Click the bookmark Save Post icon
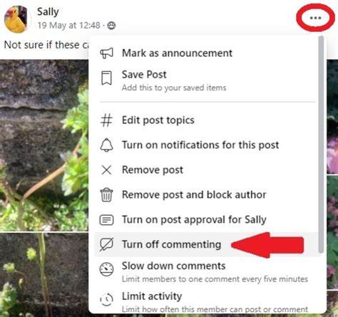 [106, 78]
